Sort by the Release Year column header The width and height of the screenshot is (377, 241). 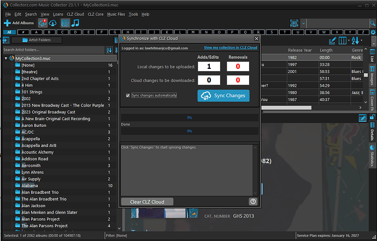pyautogui.click(x=300, y=50)
